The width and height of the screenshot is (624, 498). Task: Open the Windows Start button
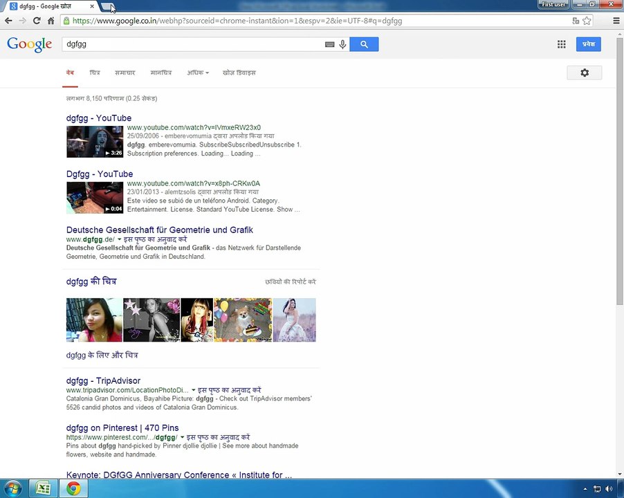12,488
